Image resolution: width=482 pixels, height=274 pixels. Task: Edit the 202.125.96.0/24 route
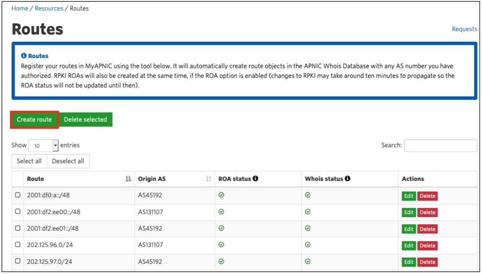(409, 246)
